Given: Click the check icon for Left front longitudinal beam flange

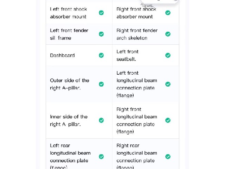Looking at the screenshot, I should [168, 84].
